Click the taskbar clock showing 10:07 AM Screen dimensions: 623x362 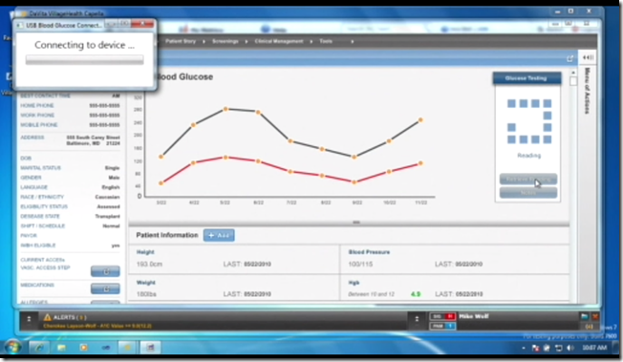coord(594,348)
